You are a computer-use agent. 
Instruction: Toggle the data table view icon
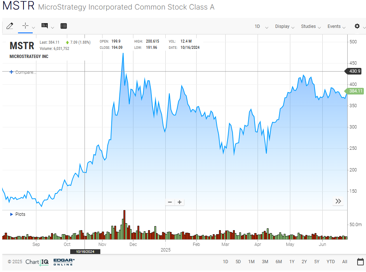click(x=64, y=26)
